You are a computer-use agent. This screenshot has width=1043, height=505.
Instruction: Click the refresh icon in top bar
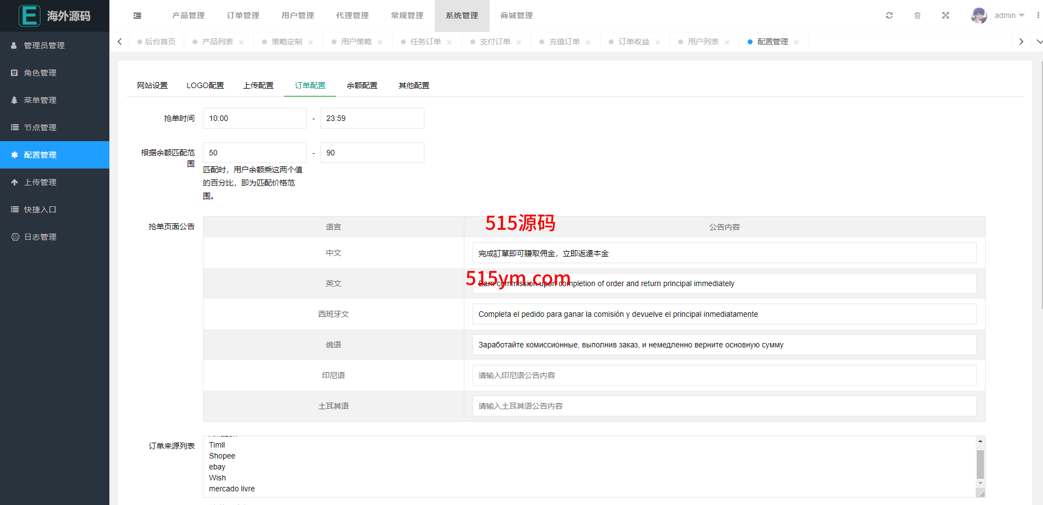point(889,15)
